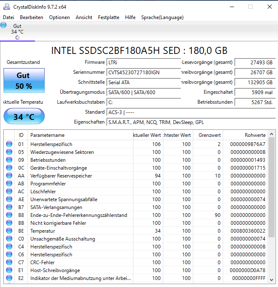Click status orb of Temperatur row
This screenshot has height=287, width=278.
[9, 231]
